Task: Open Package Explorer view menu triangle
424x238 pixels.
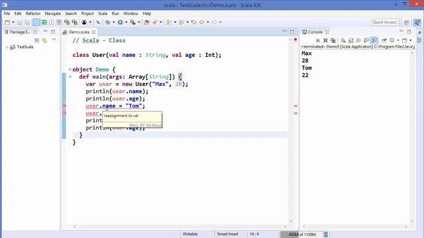Action: (x=54, y=40)
